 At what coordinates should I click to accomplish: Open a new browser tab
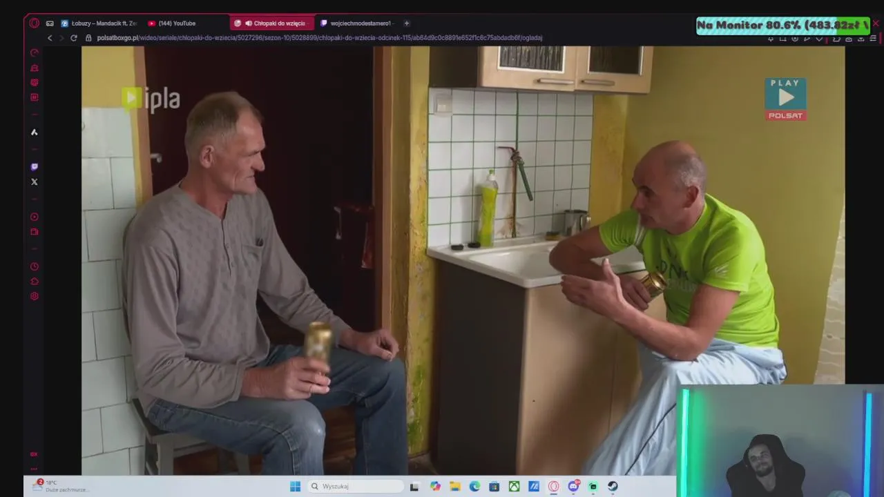point(406,23)
